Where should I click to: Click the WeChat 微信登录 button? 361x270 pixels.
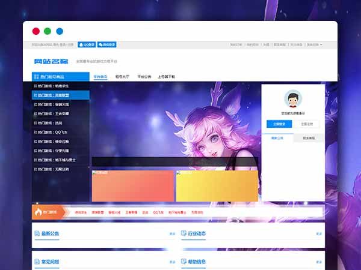tap(108, 44)
